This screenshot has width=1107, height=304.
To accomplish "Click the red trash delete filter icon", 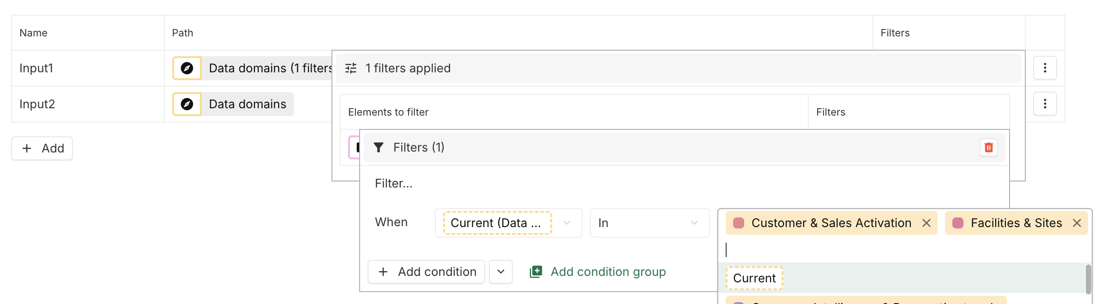I will point(989,147).
